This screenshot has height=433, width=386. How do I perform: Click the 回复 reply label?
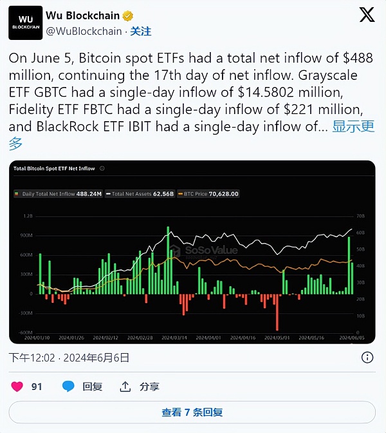92,387
